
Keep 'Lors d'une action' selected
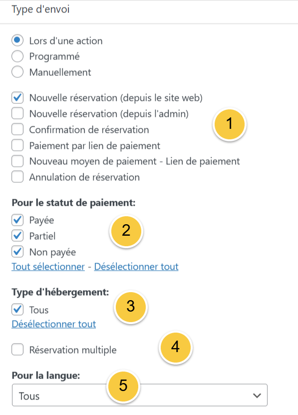17,40
